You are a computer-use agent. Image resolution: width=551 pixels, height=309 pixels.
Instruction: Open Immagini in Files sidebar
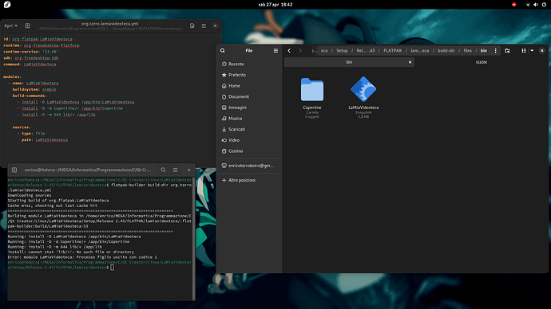point(249,108)
